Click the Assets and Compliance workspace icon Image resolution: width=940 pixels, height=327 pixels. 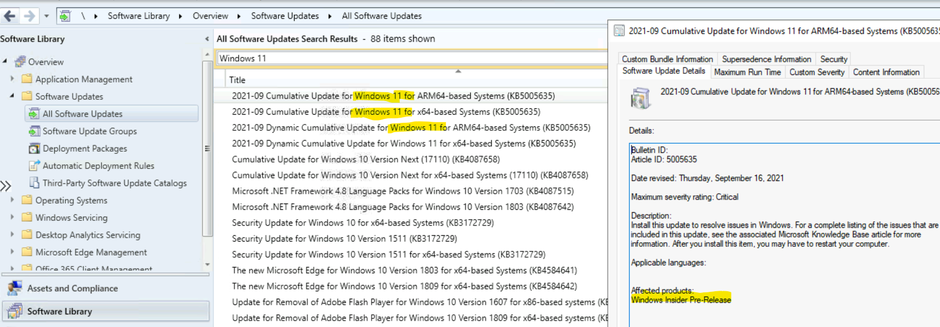pyautogui.click(x=14, y=288)
